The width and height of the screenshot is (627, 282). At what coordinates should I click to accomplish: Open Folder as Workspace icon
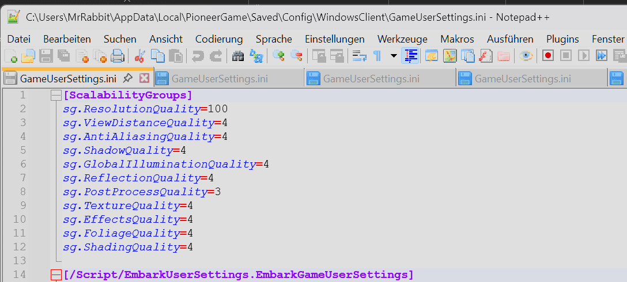[x=504, y=56]
